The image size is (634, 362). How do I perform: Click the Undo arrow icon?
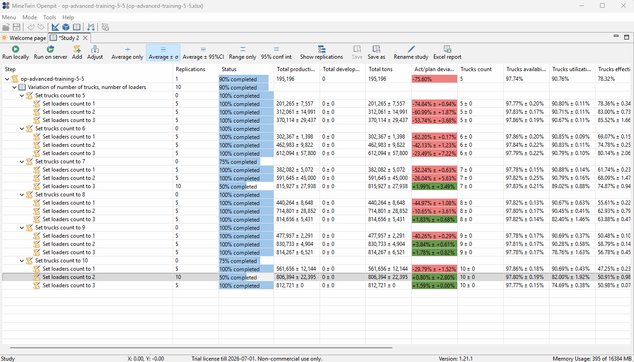[x=31, y=28]
